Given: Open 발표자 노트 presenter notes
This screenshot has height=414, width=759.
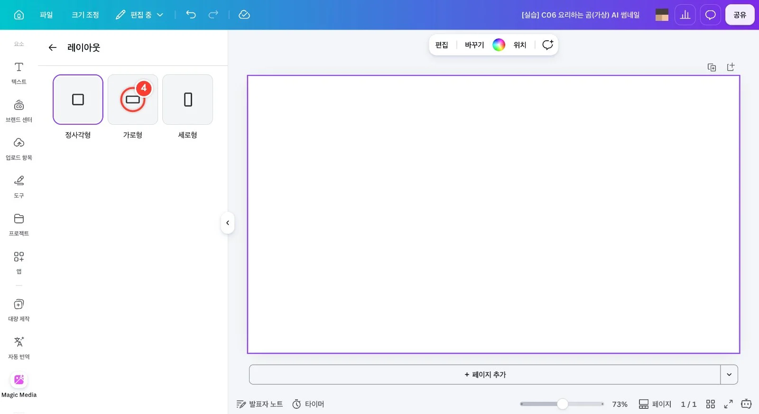Looking at the screenshot, I should tap(259, 404).
